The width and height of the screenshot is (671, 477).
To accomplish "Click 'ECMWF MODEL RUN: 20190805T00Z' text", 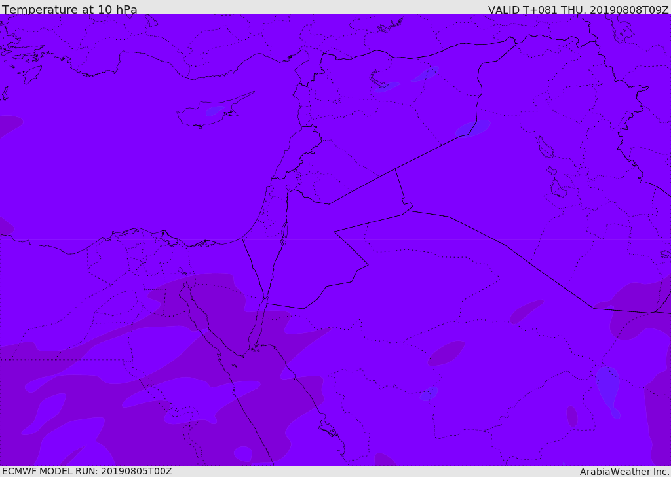I will pyautogui.click(x=87, y=471).
